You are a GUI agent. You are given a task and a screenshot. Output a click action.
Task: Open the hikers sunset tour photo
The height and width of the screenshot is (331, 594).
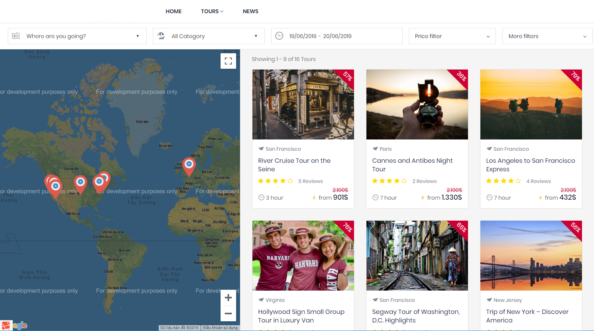tap(531, 105)
